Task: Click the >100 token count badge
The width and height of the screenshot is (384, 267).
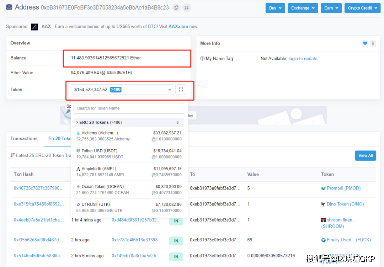Action: click(116, 90)
